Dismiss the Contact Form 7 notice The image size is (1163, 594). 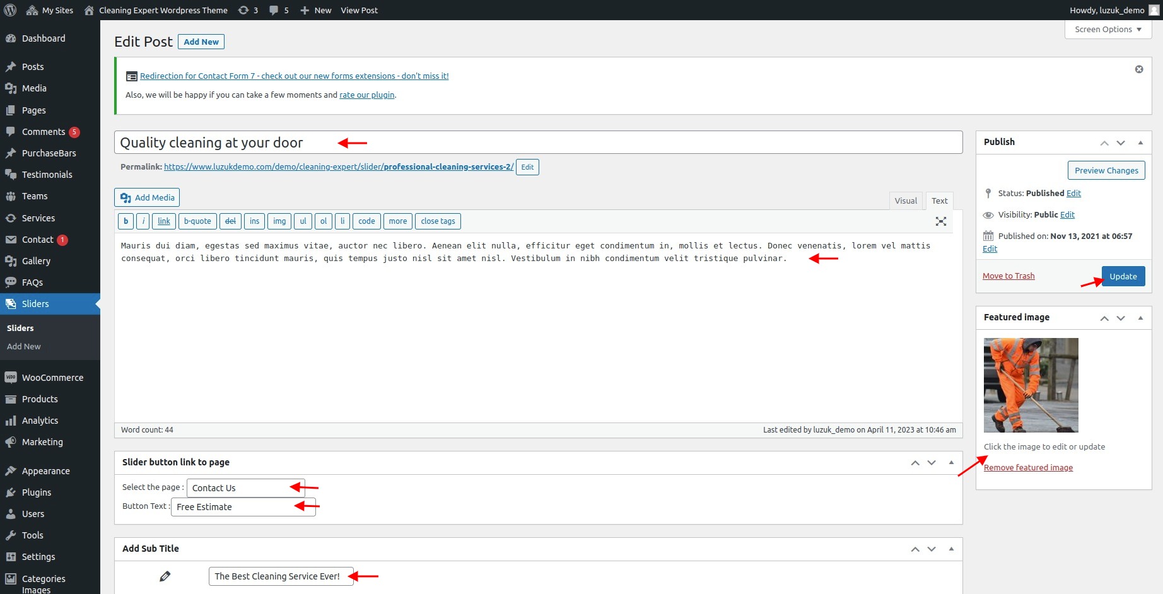(x=1139, y=69)
